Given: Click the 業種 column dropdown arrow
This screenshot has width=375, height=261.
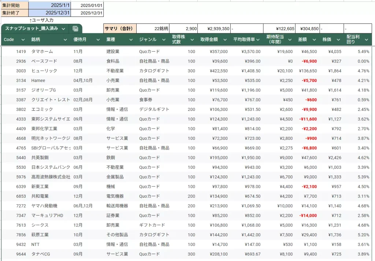Looking at the screenshot, I should click(131, 40).
